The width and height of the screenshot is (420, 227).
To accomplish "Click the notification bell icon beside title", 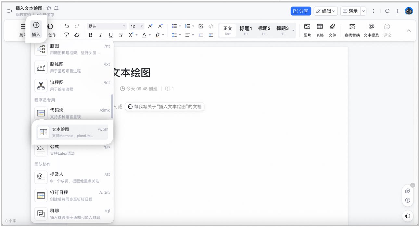I will coord(57,8).
